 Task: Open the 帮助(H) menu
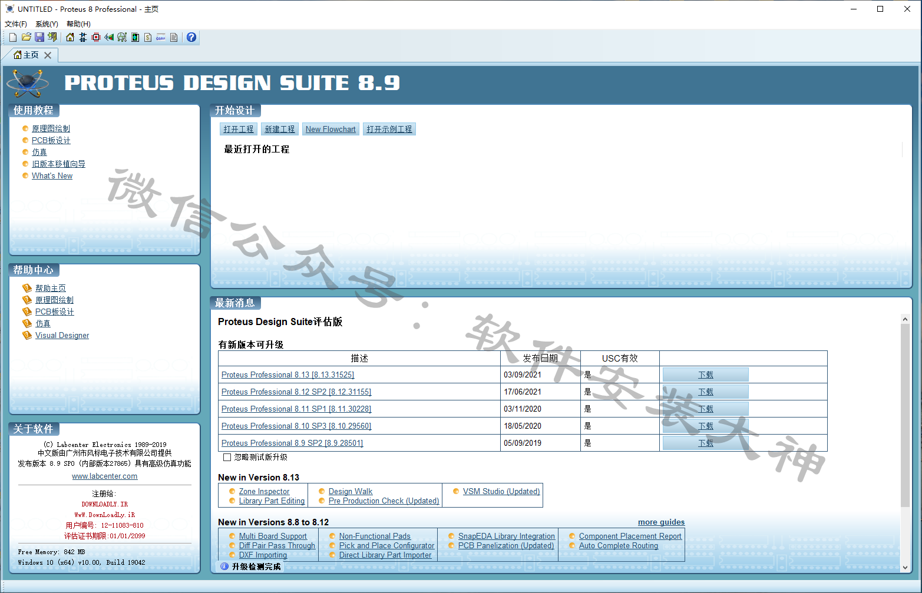point(78,24)
